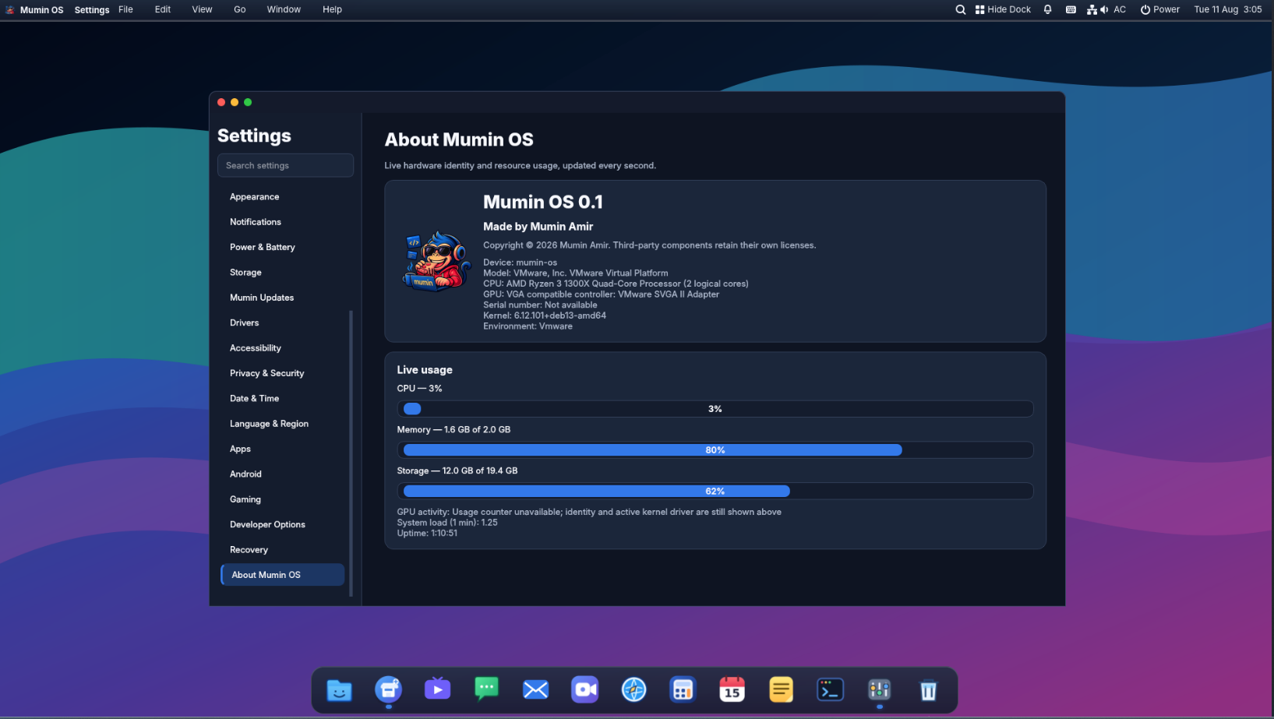The height and width of the screenshot is (719, 1274).
Task: Open the video camera meeting app
Action: pyautogui.click(x=584, y=690)
